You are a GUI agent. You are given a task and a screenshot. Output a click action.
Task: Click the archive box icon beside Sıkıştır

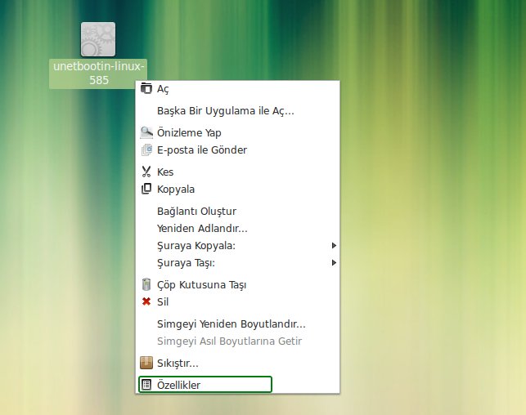pyautogui.click(x=146, y=363)
